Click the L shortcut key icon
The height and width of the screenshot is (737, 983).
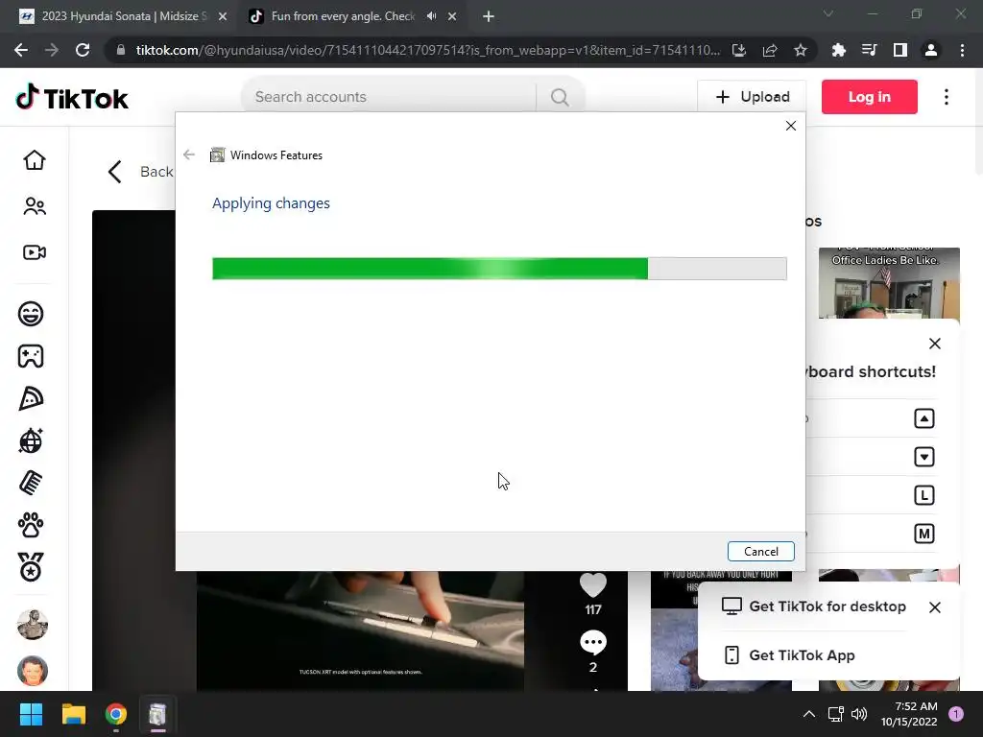pos(924,495)
